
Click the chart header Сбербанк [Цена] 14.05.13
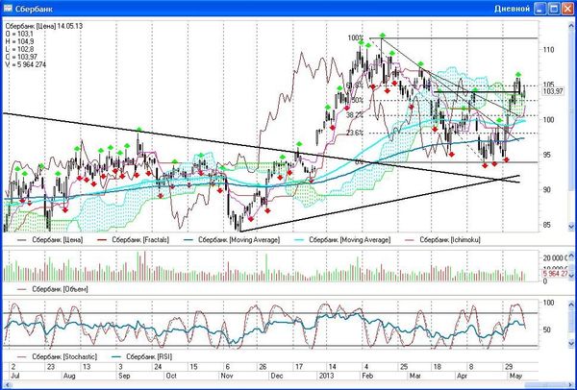44,27
